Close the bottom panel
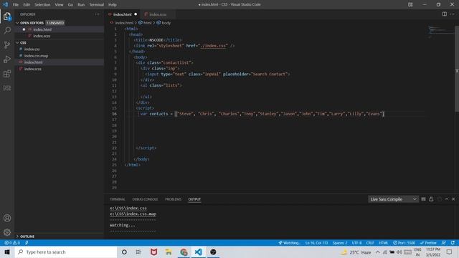The image size is (459, 258). point(453,199)
